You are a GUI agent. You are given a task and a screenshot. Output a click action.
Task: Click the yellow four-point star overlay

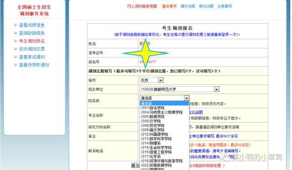[x=146, y=53]
